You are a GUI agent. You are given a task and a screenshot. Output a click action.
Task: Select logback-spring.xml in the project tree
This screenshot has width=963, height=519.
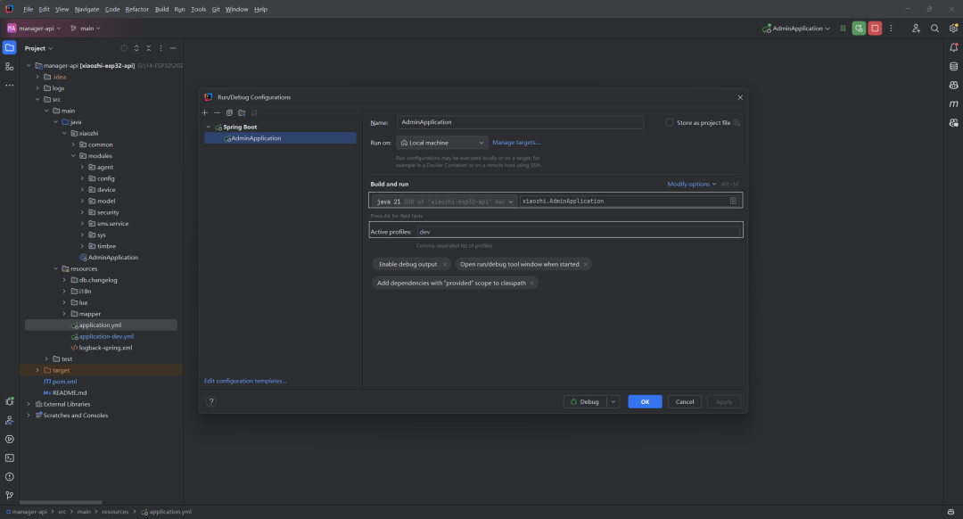105,348
